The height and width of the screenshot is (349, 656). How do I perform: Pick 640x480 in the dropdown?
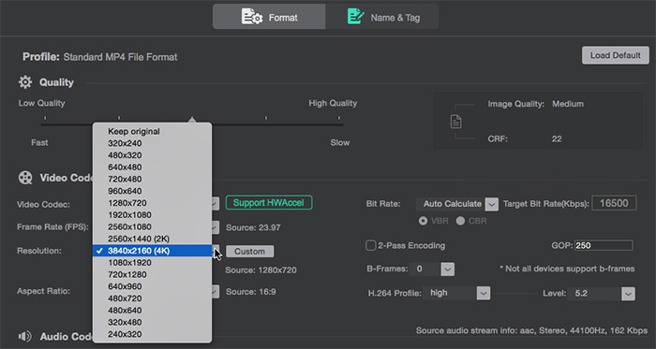coord(152,167)
